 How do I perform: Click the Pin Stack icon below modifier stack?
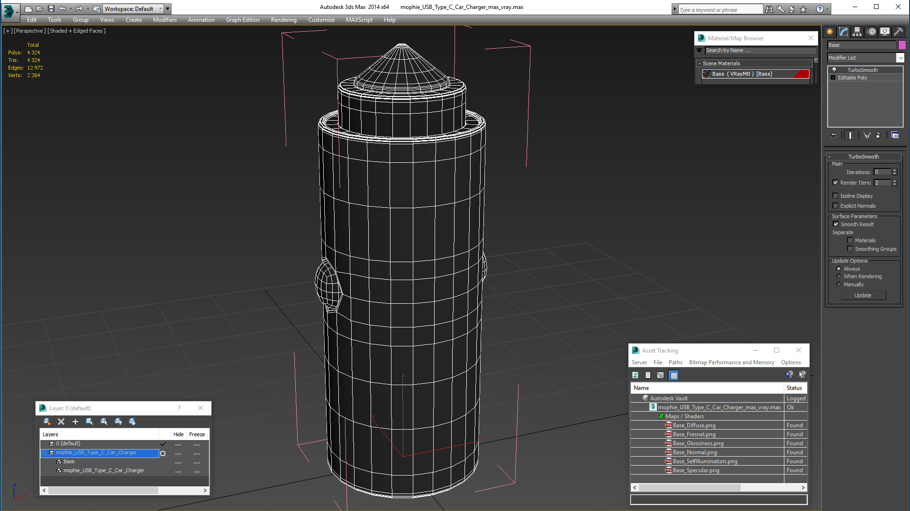(x=834, y=135)
